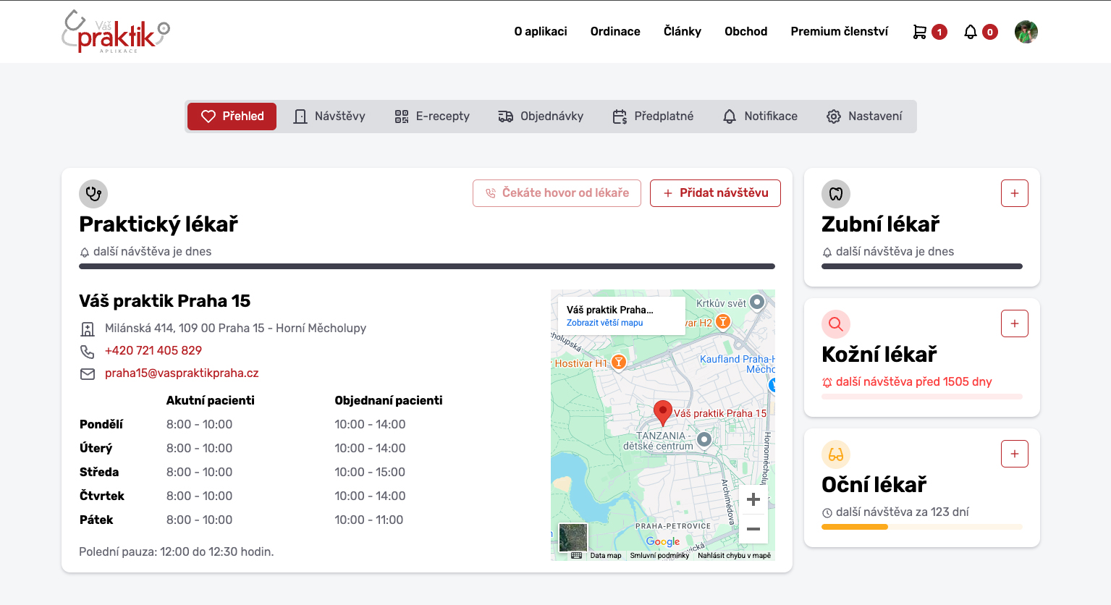Open the notifications bell in header

[971, 32]
